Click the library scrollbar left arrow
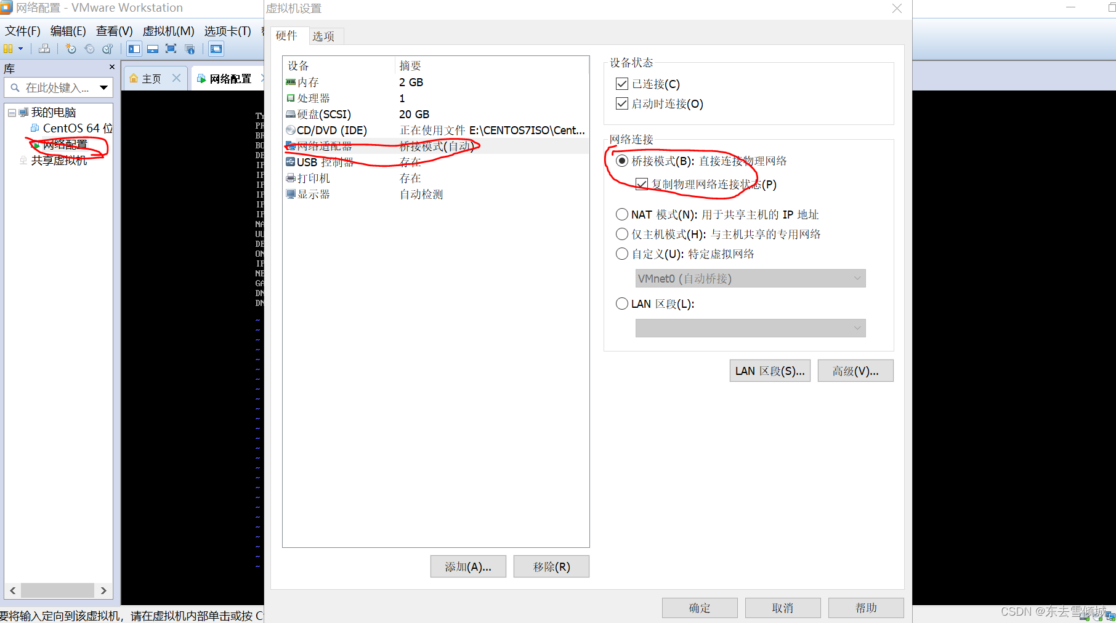The height and width of the screenshot is (623, 1116). [12, 590]
